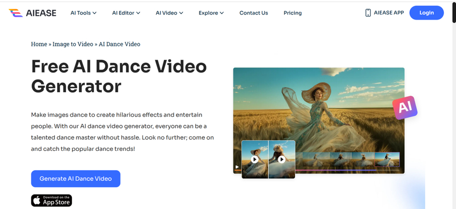Click the page vertical scrollbar thumb
This screenshot has width=456, height=209.
tap(454, 12)
